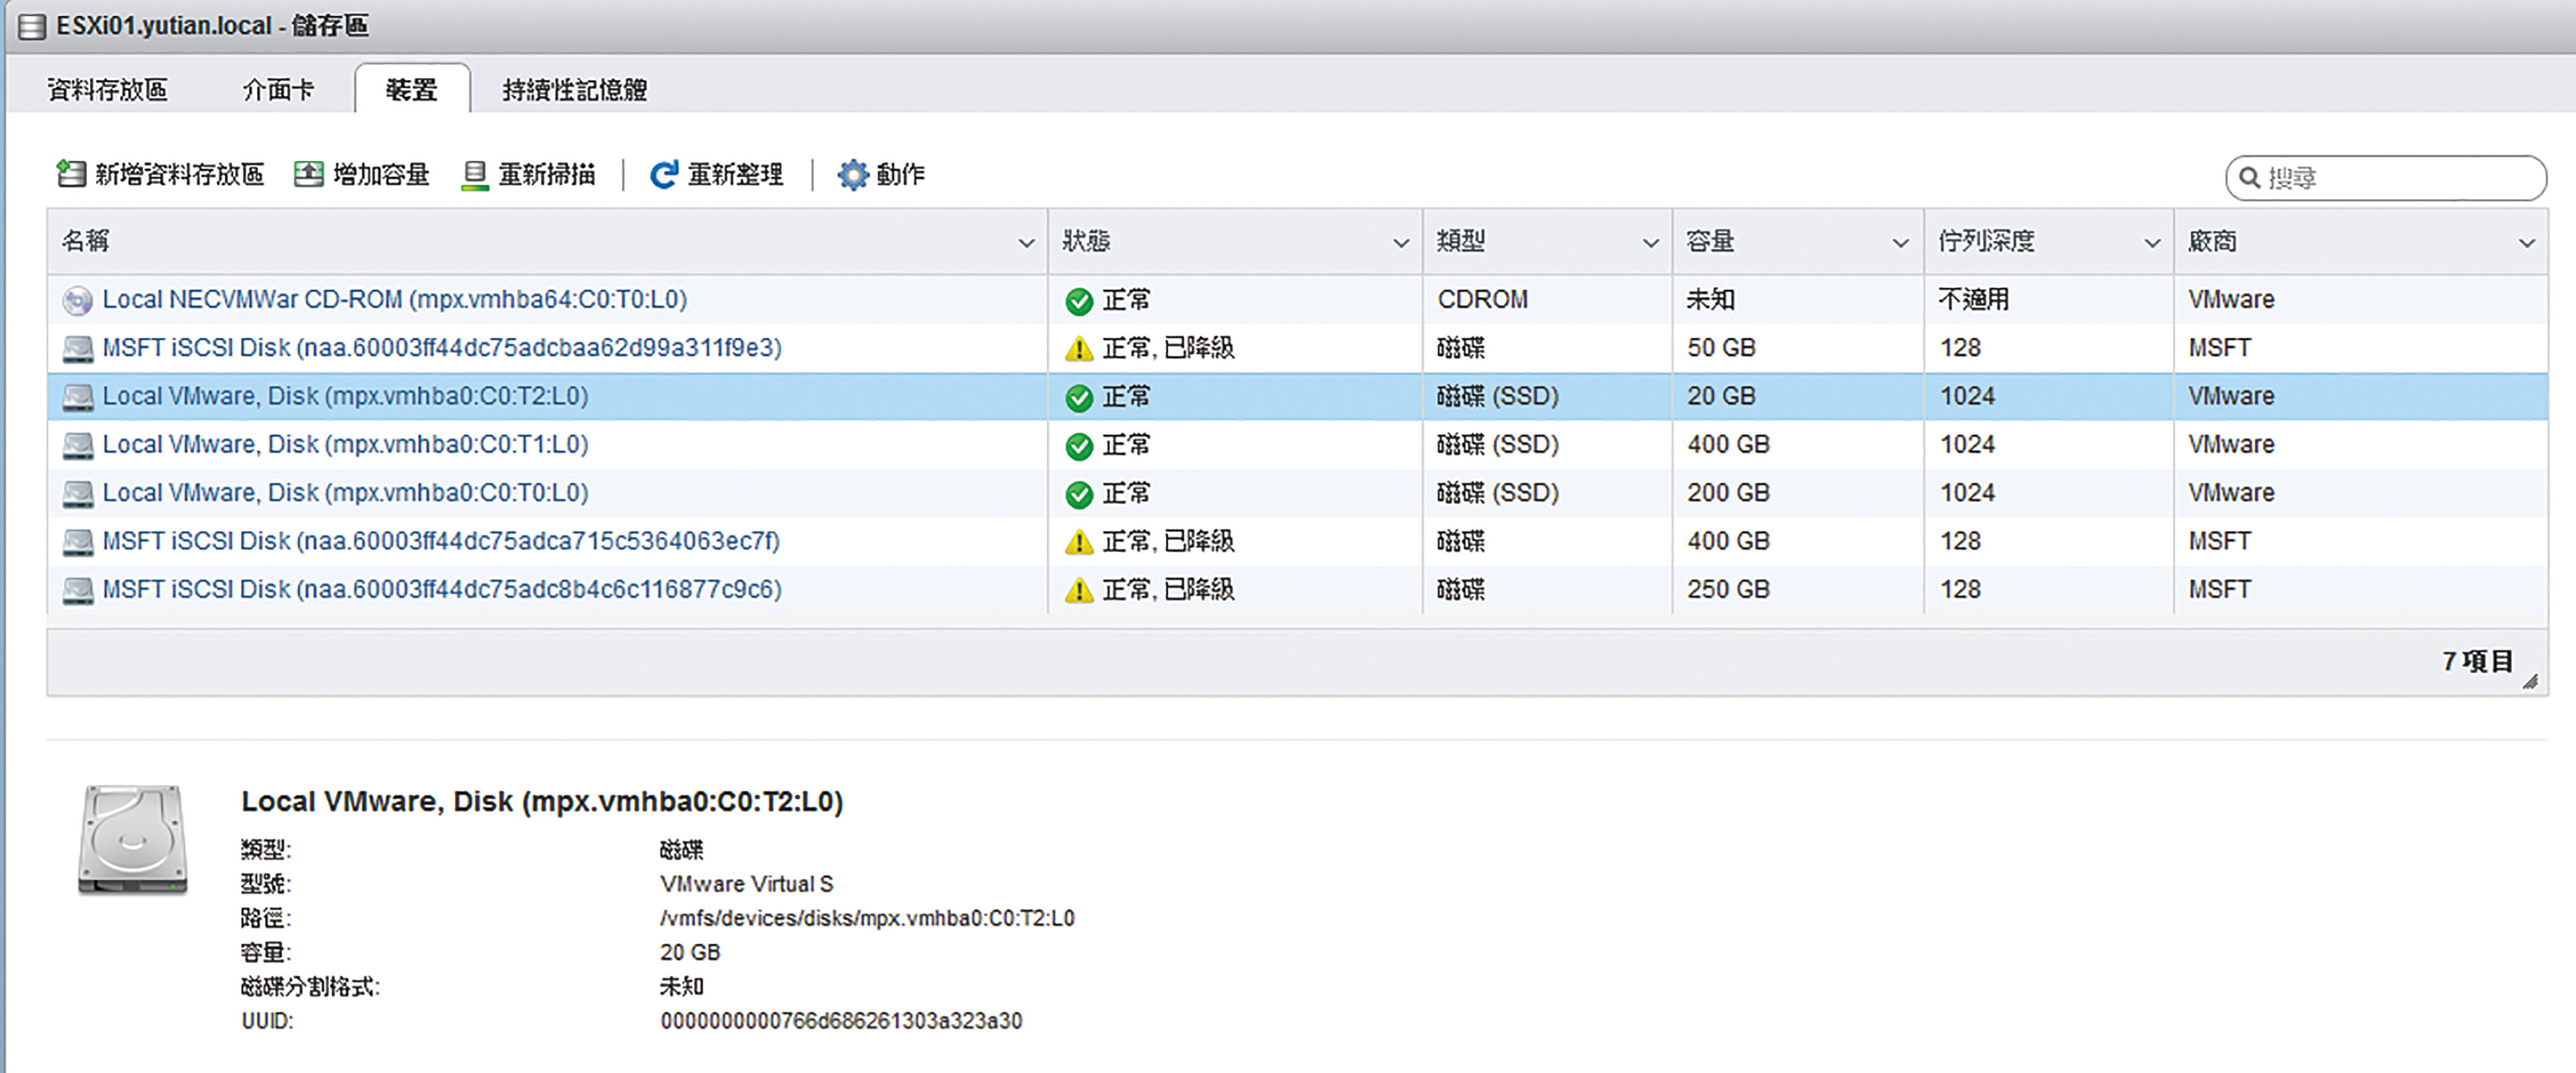This screenshot has height=1073, width=2576.
Task: Switch to the 介面卡 tab
Action: click(278, 90)
